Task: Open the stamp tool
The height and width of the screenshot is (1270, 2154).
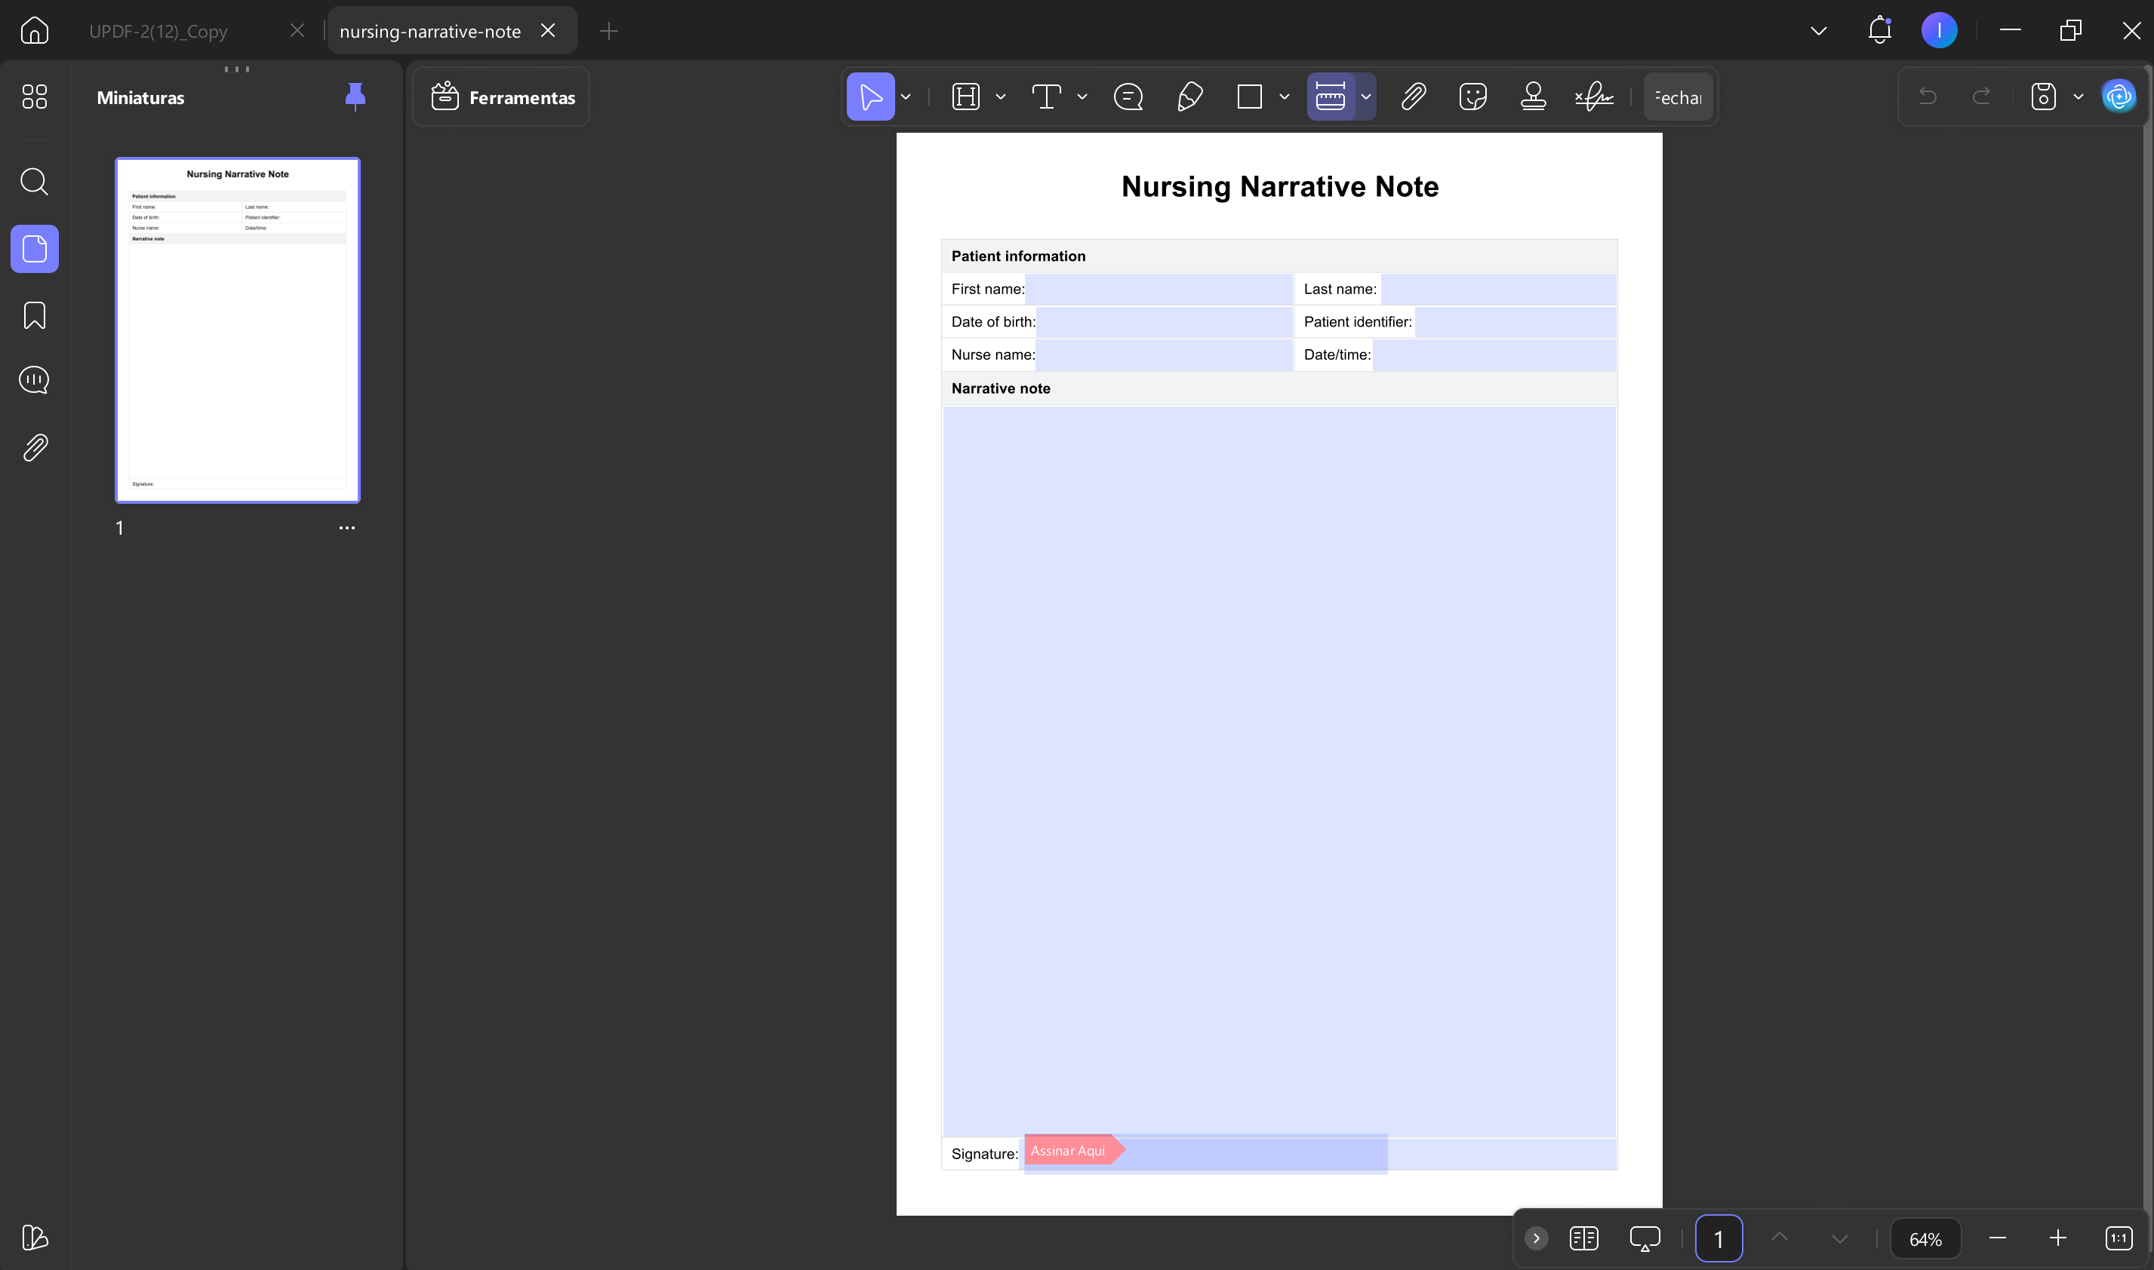Action: point(1533,97)
